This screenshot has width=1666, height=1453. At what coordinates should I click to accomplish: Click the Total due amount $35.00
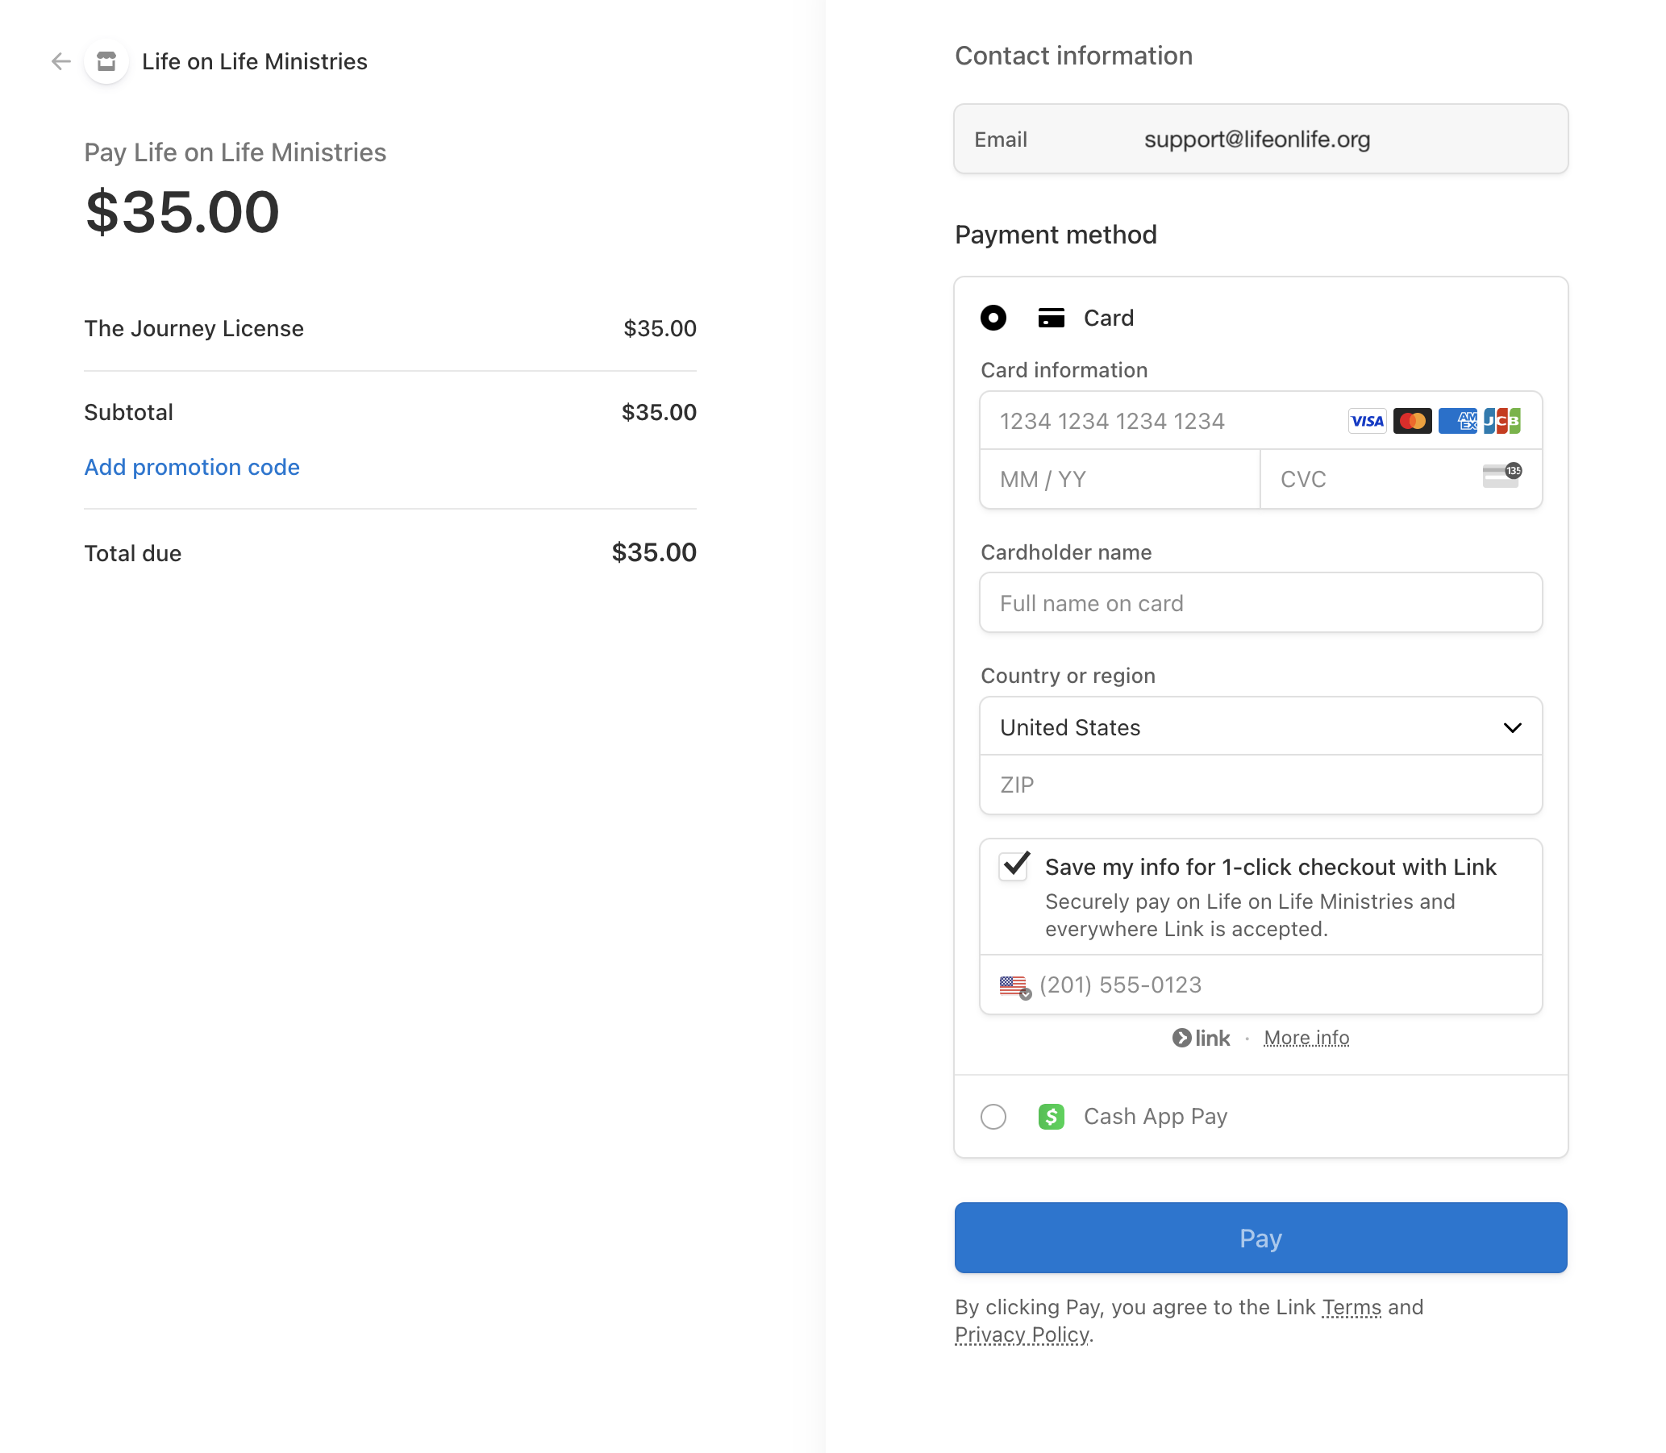coord(653,553)
